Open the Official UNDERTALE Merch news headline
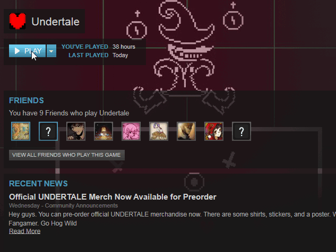This screenshot has height=252, width=336. 113,197
